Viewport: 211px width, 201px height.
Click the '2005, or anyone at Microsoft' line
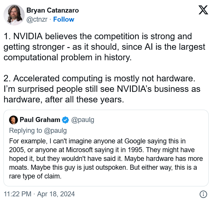pos(102,150)
